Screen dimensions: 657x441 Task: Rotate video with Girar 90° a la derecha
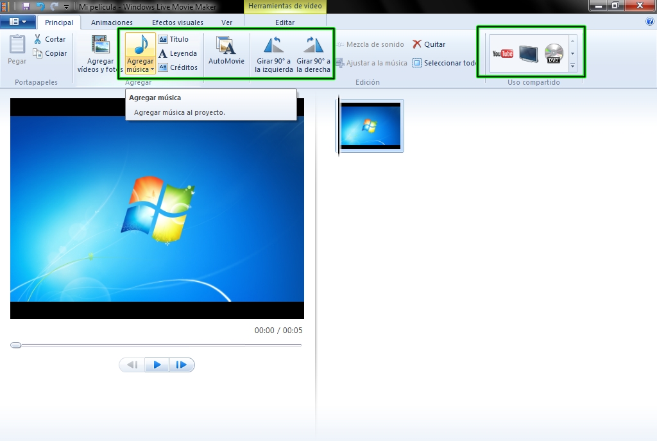click(x=313, y=54)
